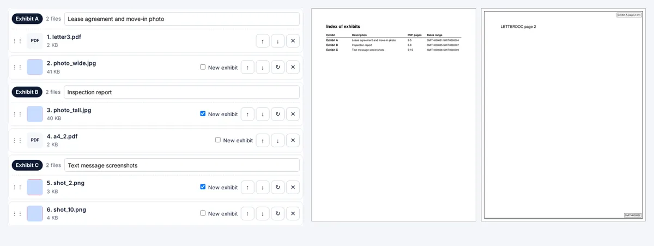
Task: Click the drag handle for photo_wide.jpg
Action: pyautogui.click(x=17, y=68)
